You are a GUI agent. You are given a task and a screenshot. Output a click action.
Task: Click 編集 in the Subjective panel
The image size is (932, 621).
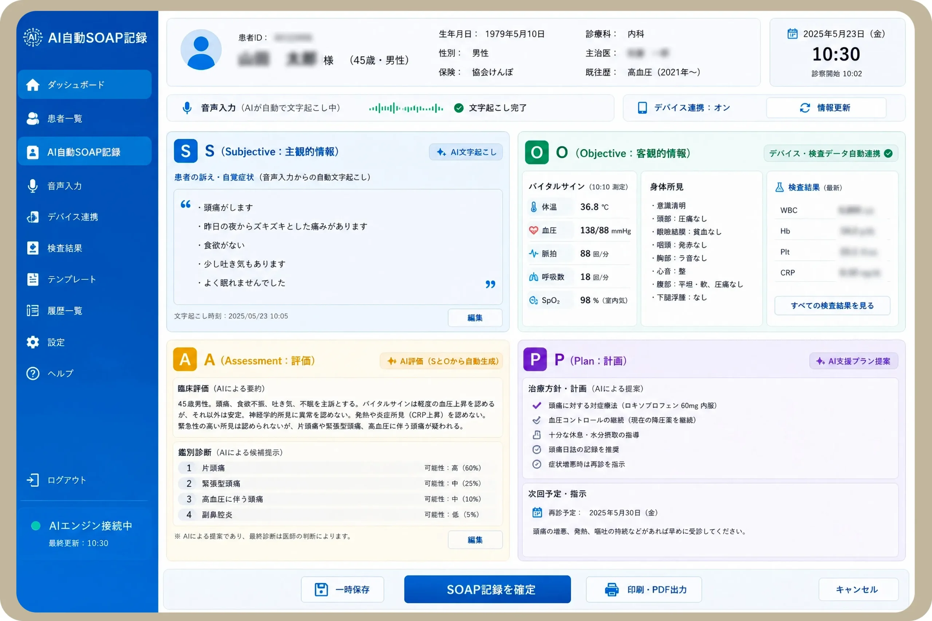pos(475,318)
